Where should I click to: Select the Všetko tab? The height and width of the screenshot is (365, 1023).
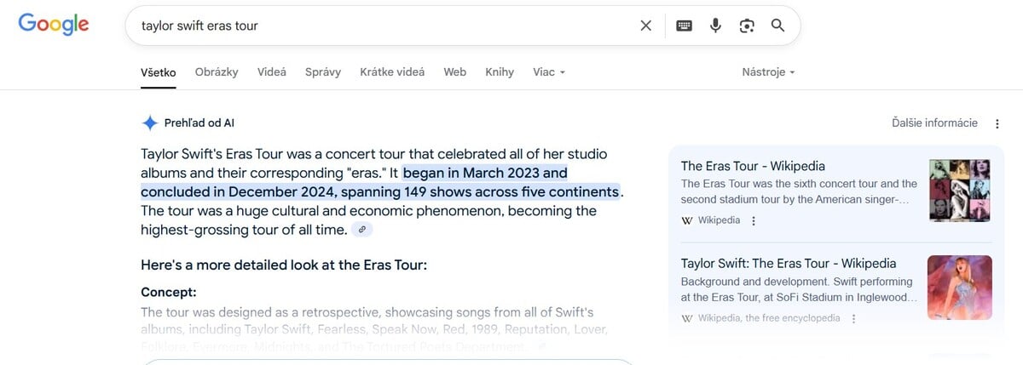coord(159,72)
